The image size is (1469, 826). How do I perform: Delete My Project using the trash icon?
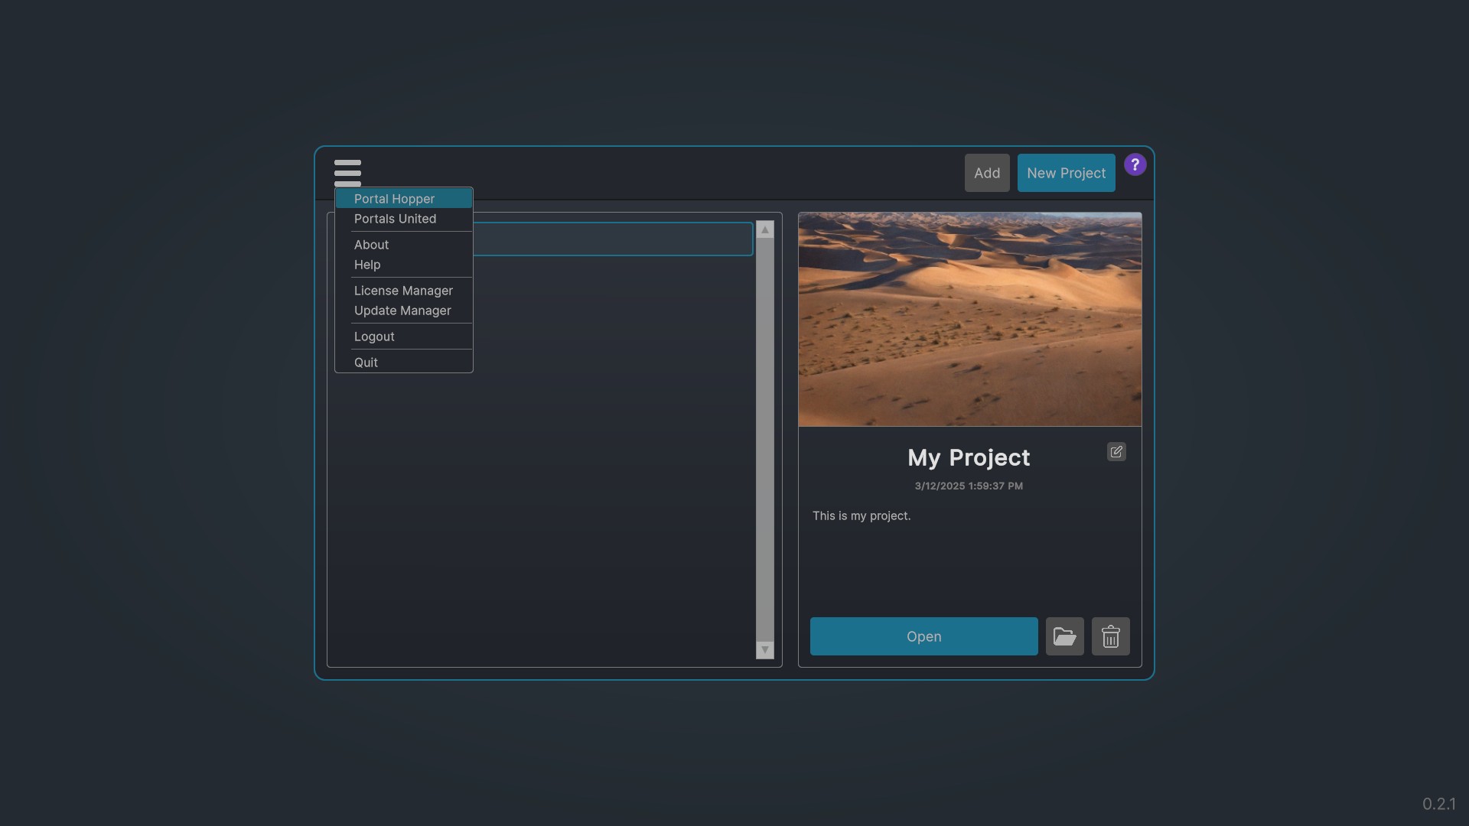pos(1110,636)
